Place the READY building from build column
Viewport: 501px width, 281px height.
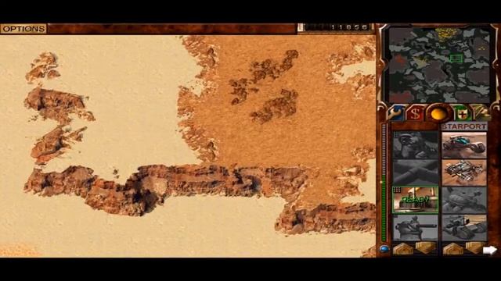pyautogui.click(x=415, y=200)
